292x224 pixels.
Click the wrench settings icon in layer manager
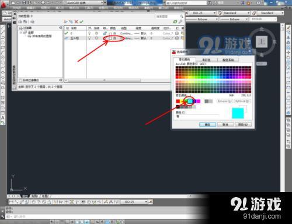tap(180, 22)
